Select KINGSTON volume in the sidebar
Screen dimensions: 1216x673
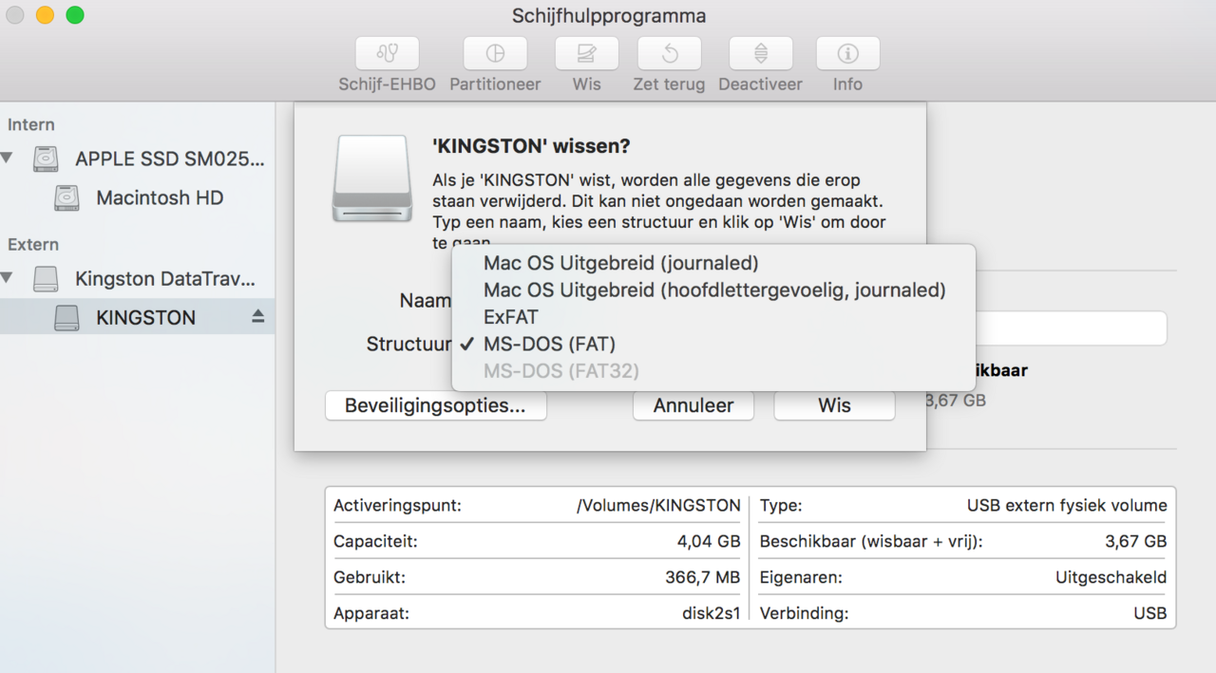145,318
